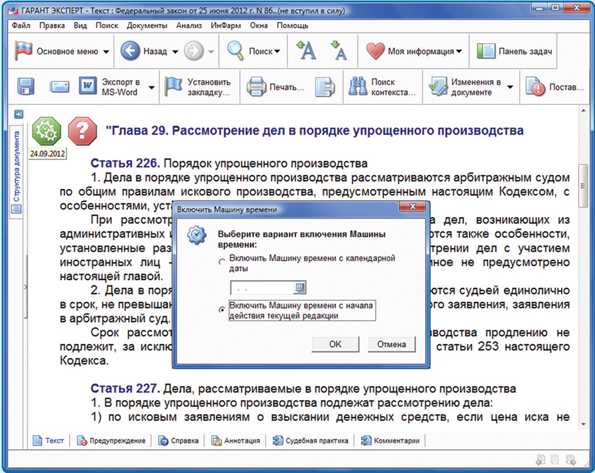
Task: Switch to the Судебная практика tab
Action: coord(311,441)
